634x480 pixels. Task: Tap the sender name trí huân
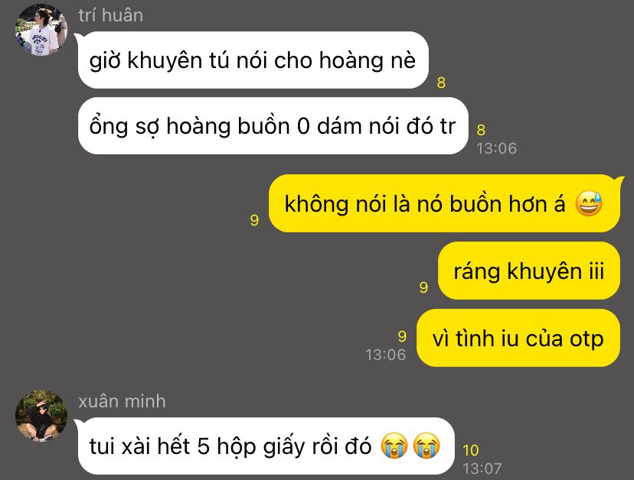coord(111,15)
